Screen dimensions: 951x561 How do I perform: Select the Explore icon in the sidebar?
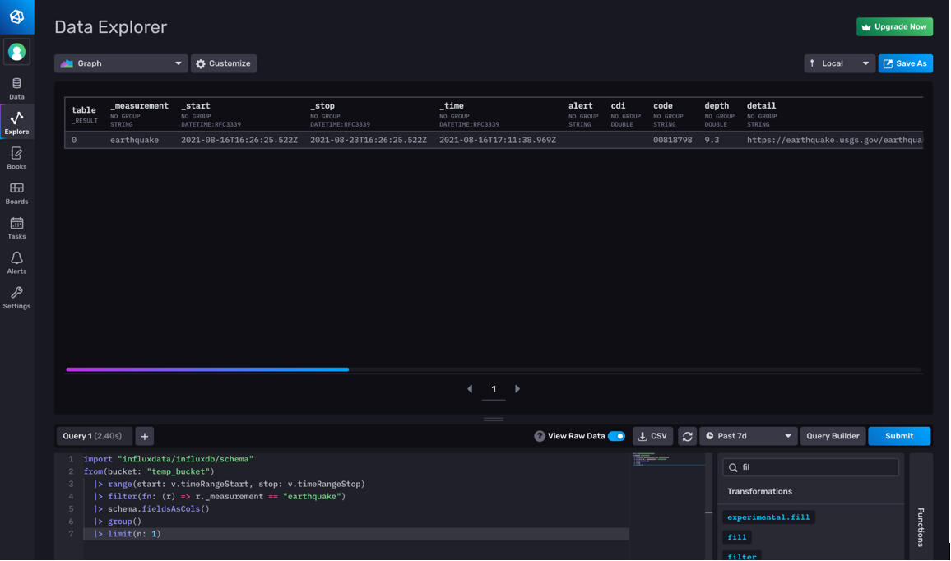point(16,122)
